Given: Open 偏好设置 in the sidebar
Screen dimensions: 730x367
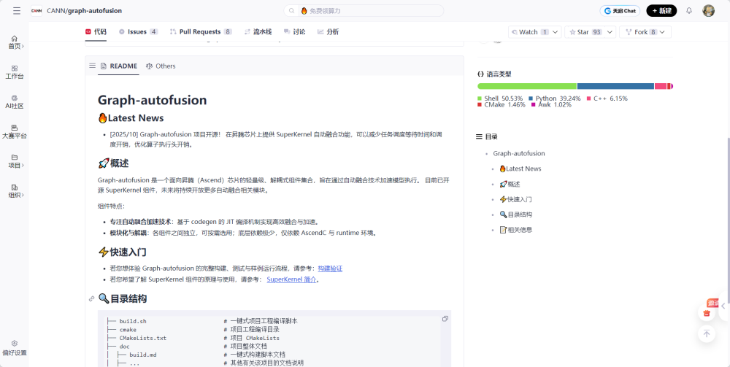Looking at the screenshot, I should (15, 348).
